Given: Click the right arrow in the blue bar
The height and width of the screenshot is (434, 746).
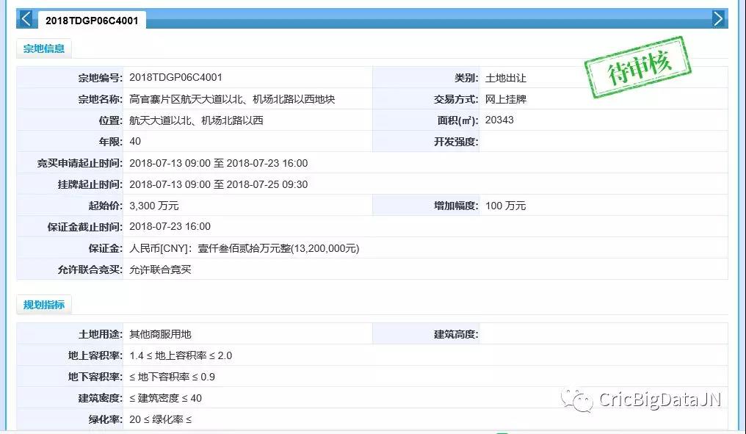Looking at the screenshot, I should tap(718, 19).
